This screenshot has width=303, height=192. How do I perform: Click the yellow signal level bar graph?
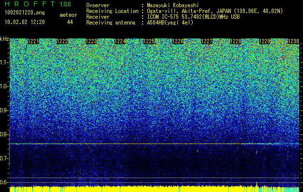point(154,189)
